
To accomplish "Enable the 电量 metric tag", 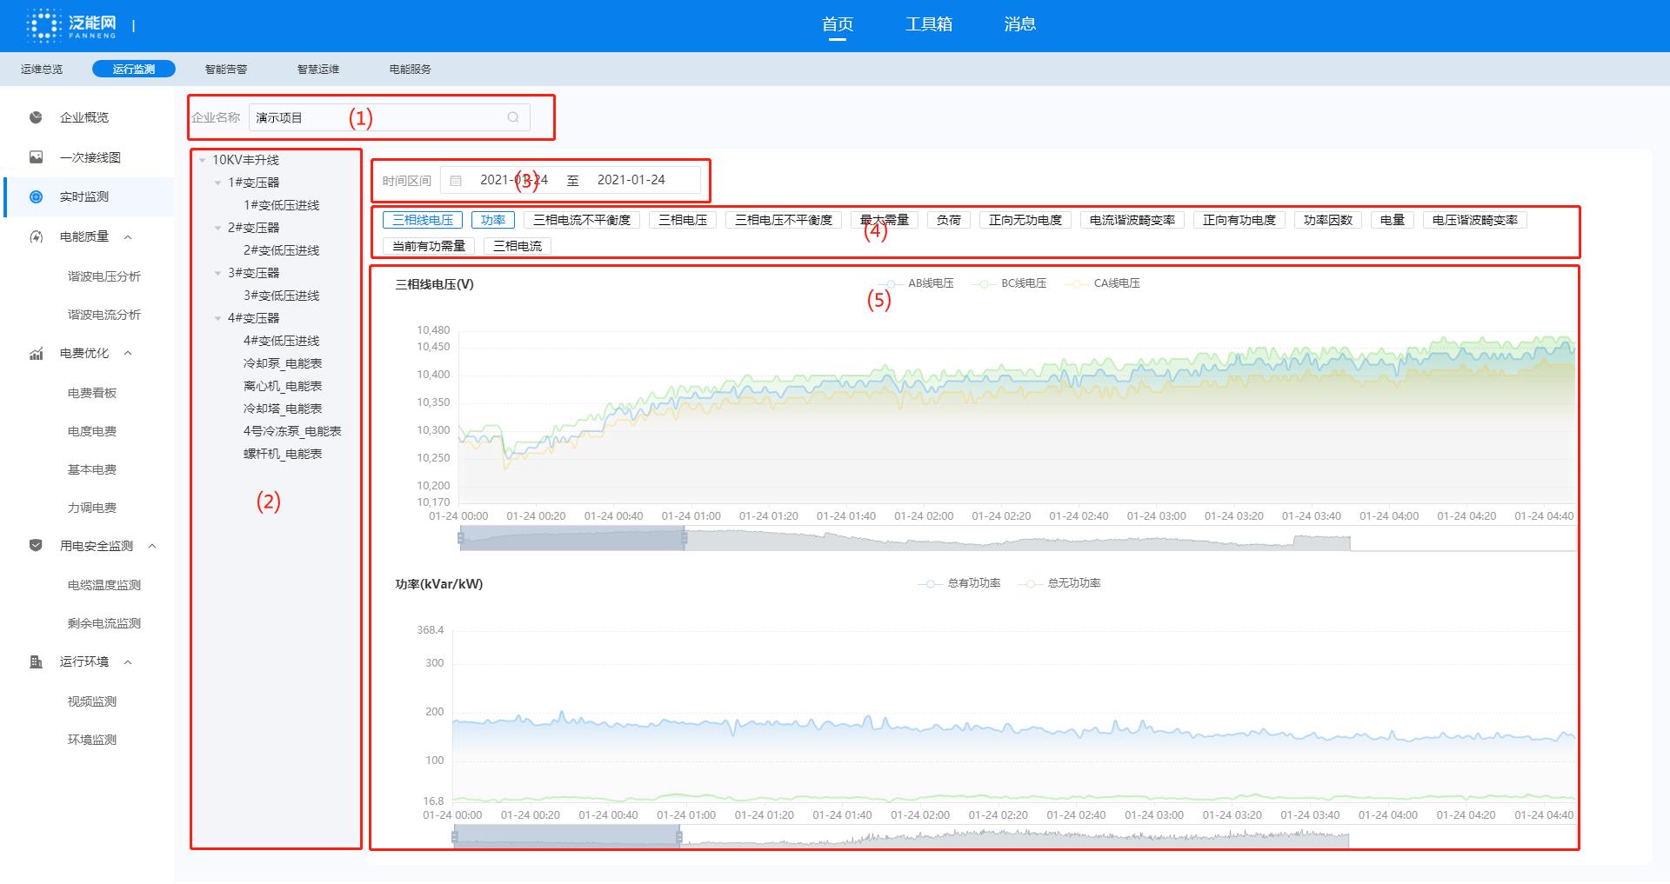I will pos(1393,220).
